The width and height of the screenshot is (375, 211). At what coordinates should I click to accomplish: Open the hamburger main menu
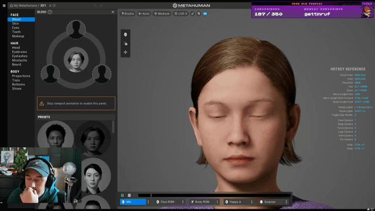point(4,5)
